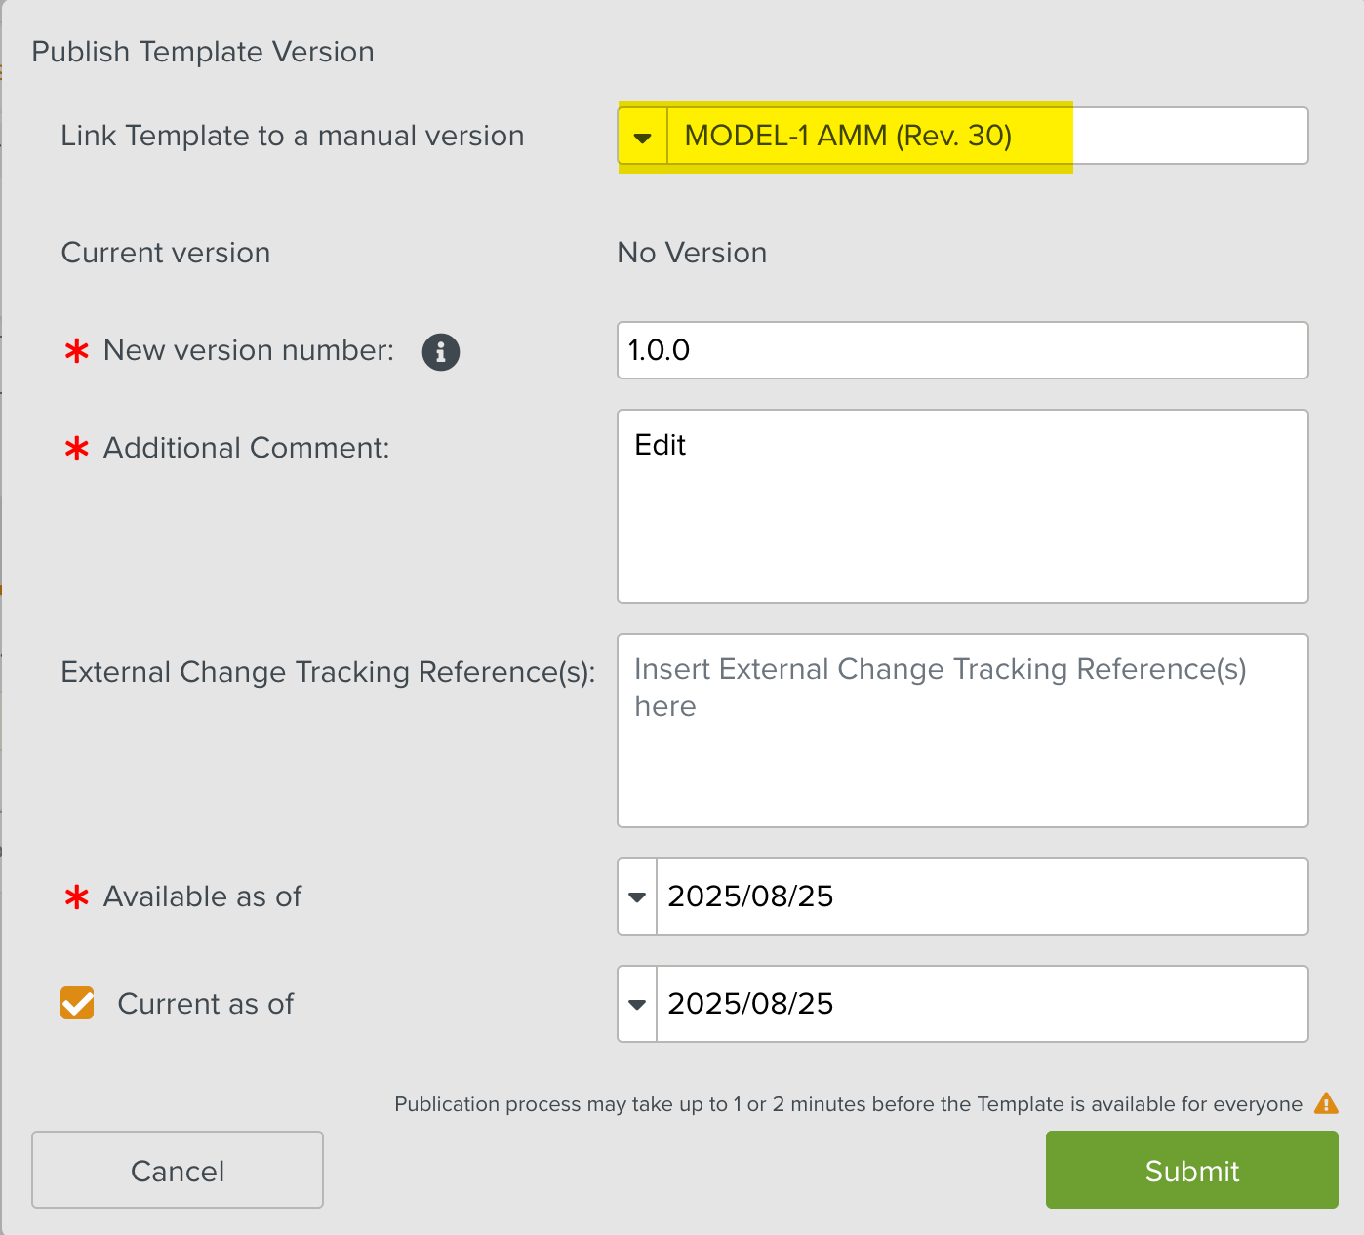Click the New version number field showing 1.0.0
1364x1235 pixels.
point(962,350)
